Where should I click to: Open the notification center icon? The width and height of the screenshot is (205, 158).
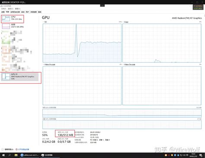click(201, 155)
